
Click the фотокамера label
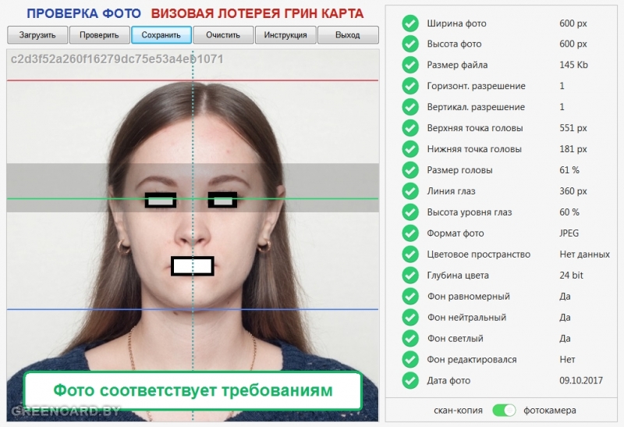tap(549, 410)
